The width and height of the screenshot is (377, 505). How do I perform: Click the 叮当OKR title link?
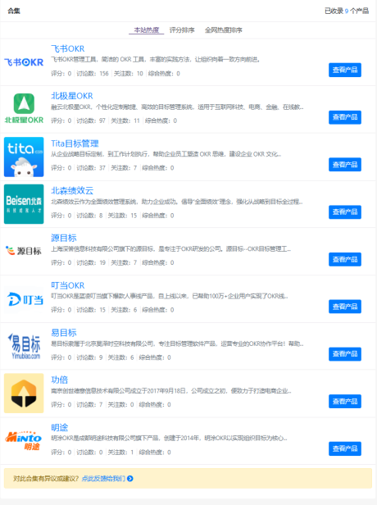coord(67,285)
